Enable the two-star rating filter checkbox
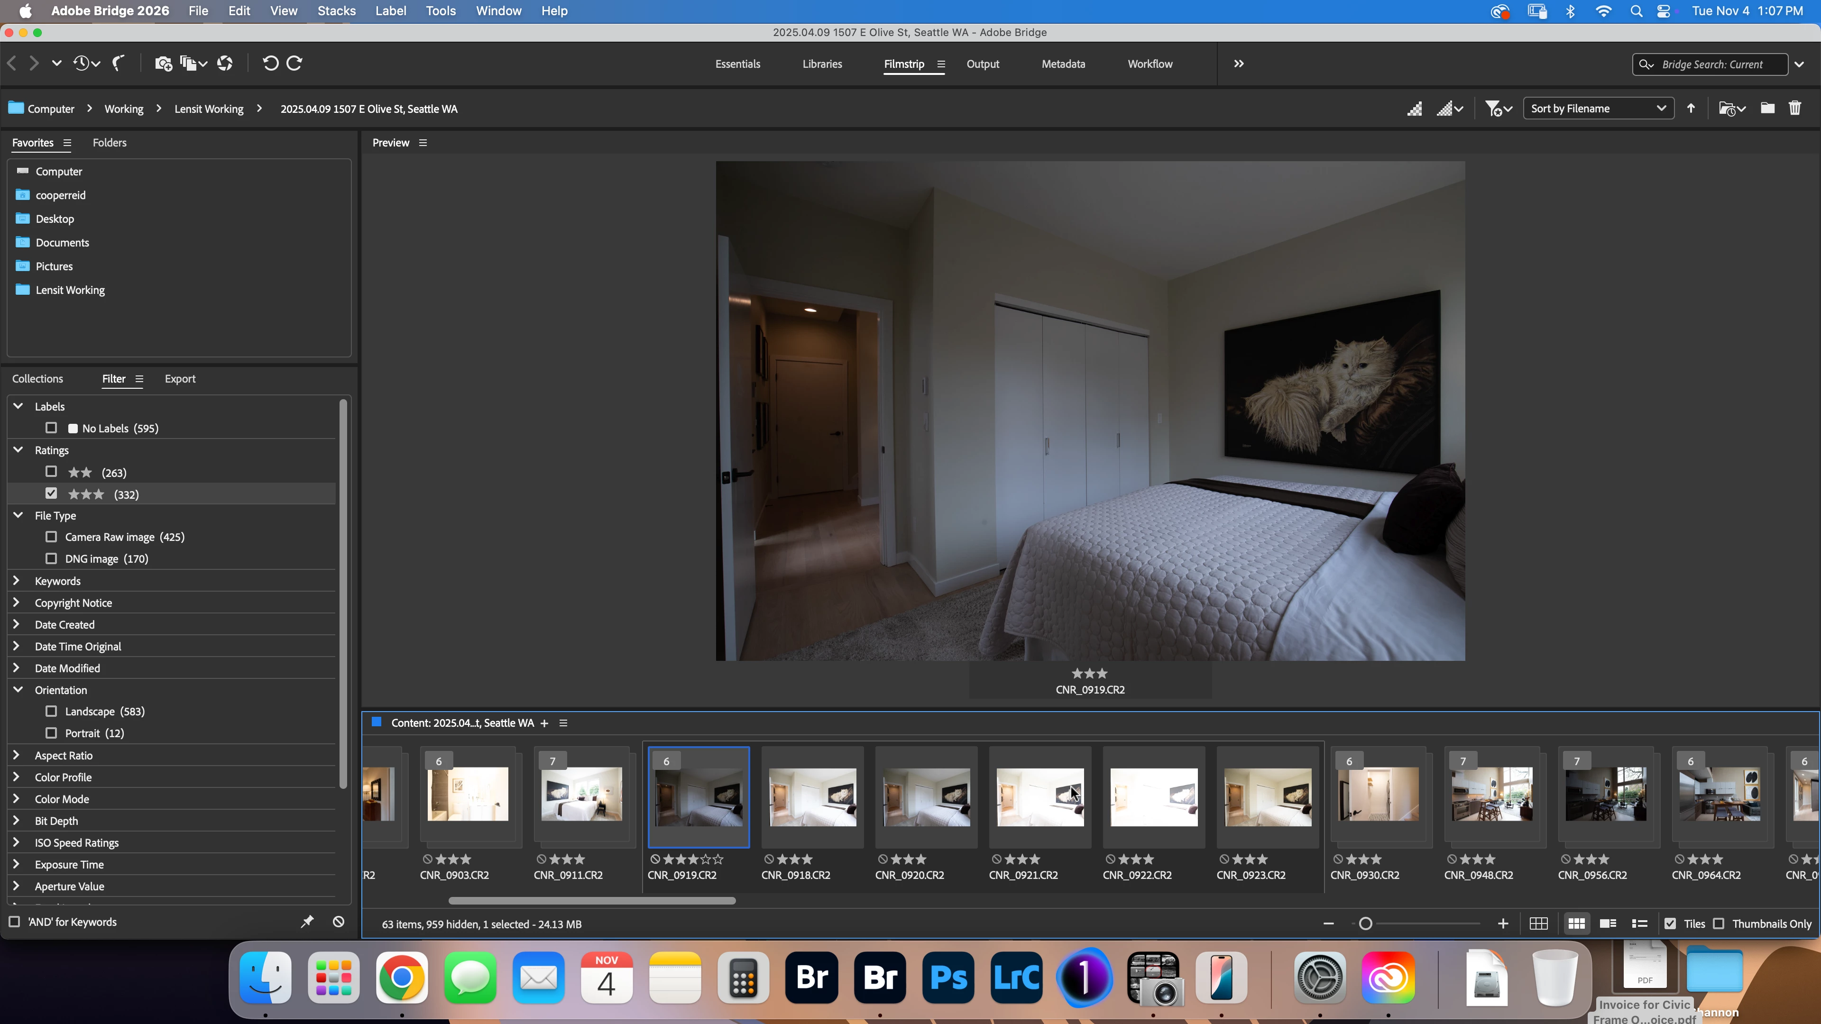 [51, 472]
